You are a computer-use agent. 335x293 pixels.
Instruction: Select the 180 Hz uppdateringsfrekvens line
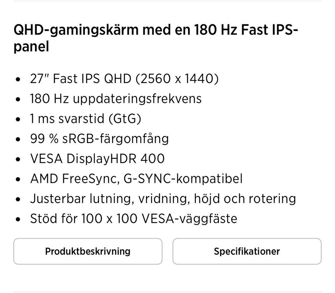(x=116, y=99)
